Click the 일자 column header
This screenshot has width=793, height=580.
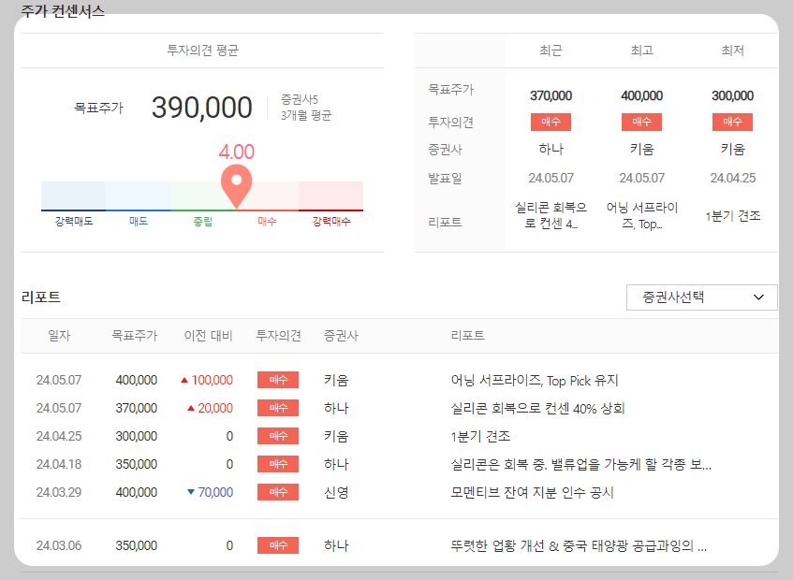59,336
